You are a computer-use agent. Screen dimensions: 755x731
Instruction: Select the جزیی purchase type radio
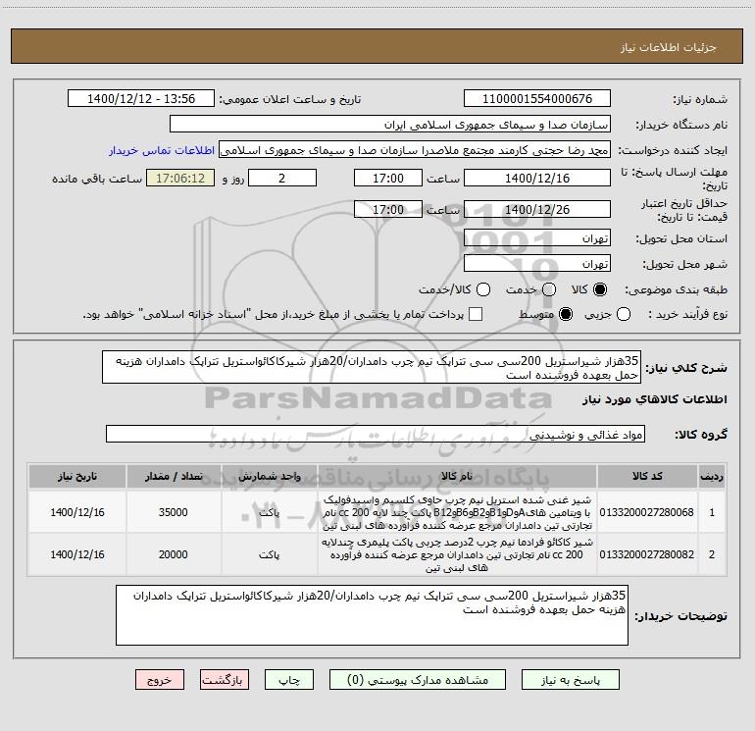624,314
